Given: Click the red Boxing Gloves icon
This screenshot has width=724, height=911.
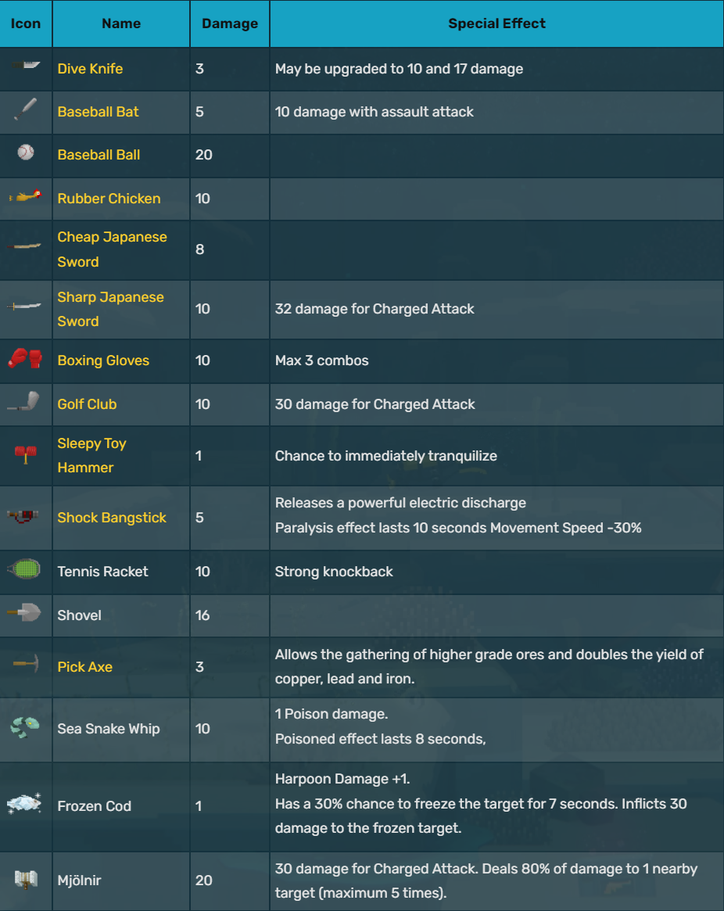Looking at the screenshot, I should click(26, 359).
